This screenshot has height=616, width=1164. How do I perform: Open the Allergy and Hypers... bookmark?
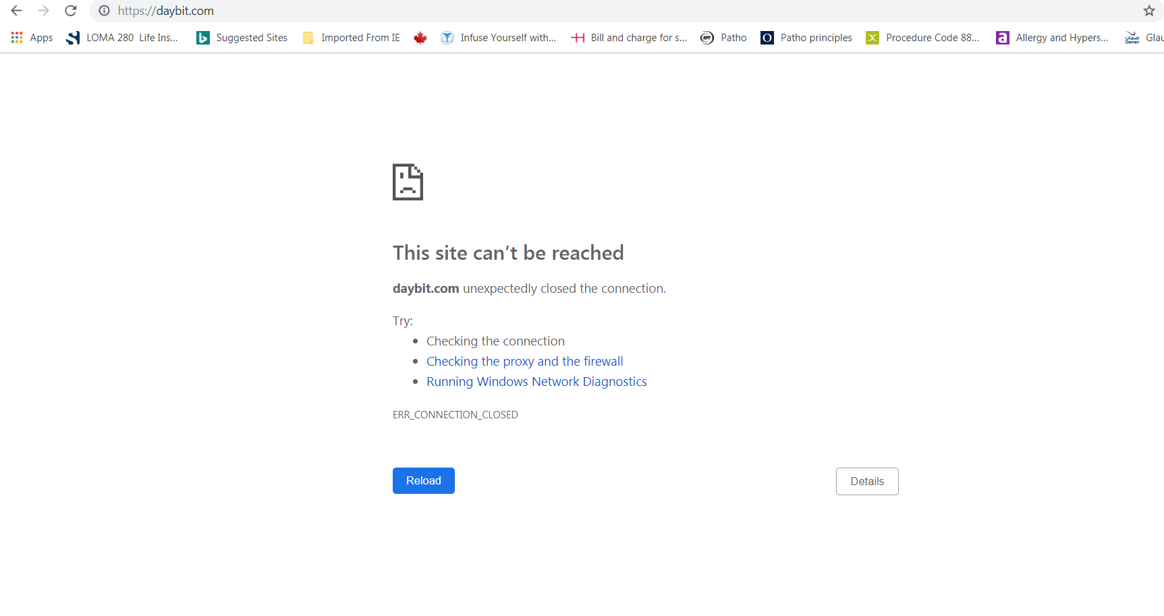click(x=1052, y=38)
